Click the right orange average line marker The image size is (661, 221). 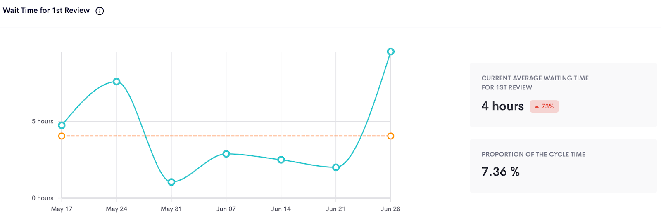pyautogui.click(x=391, y=136)
